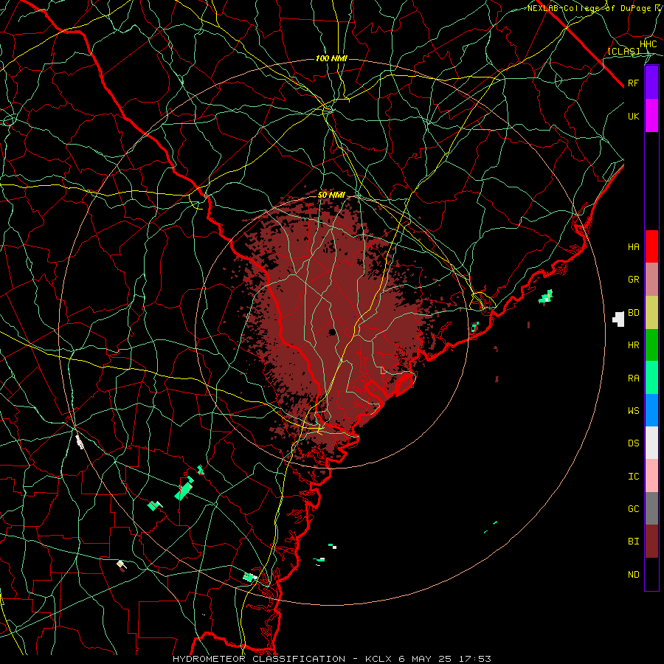This screenshot has height=664, width=664.
Task: Click the Hydrometeor Classification title caption
Action: point(331,659)
